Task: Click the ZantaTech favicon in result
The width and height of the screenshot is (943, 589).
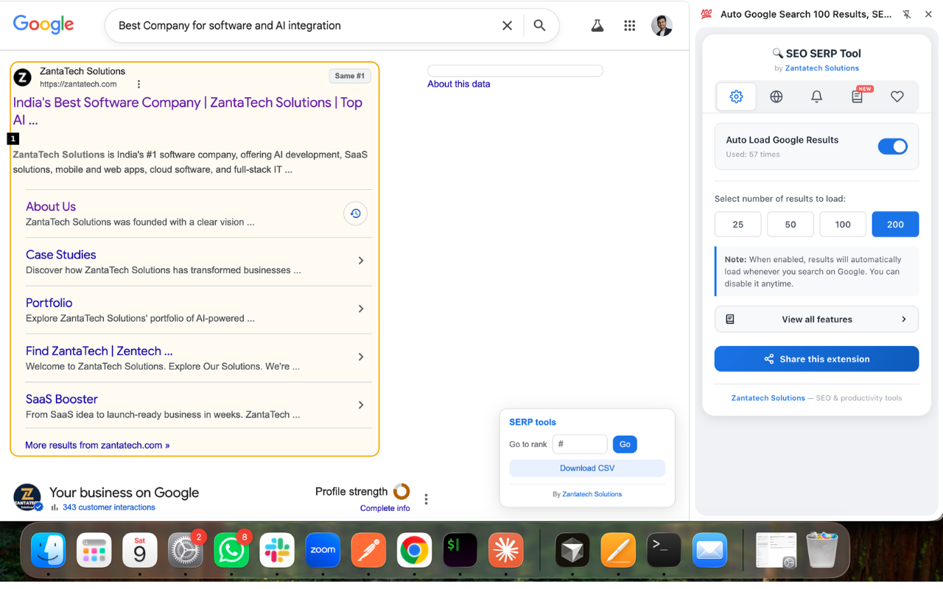Action: (23, 77)
